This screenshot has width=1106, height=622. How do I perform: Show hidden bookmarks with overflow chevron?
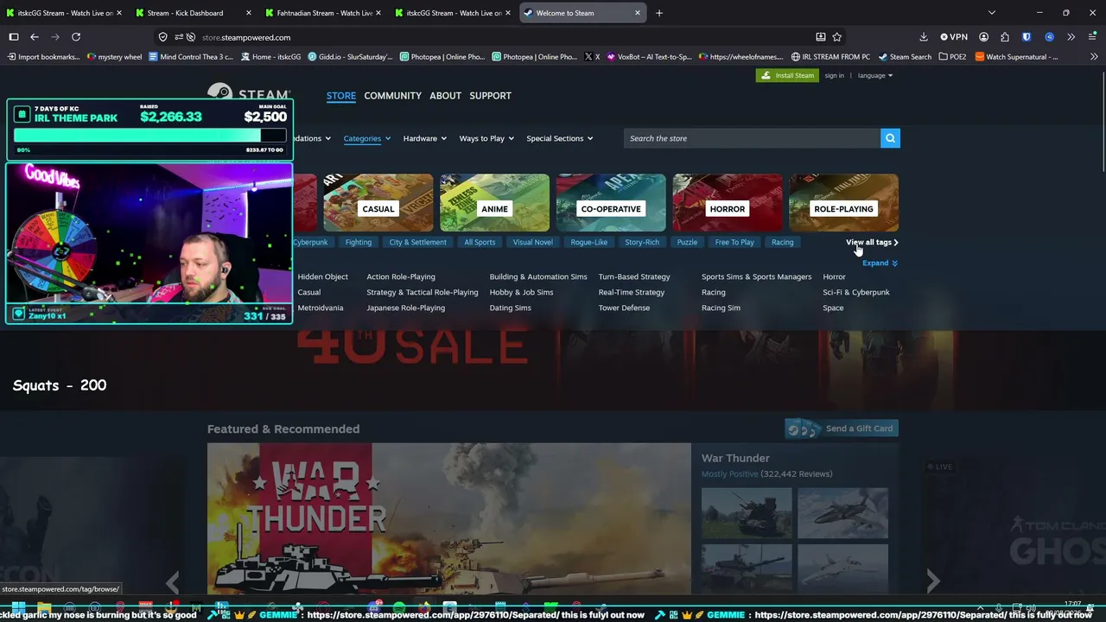(1094, 57)
